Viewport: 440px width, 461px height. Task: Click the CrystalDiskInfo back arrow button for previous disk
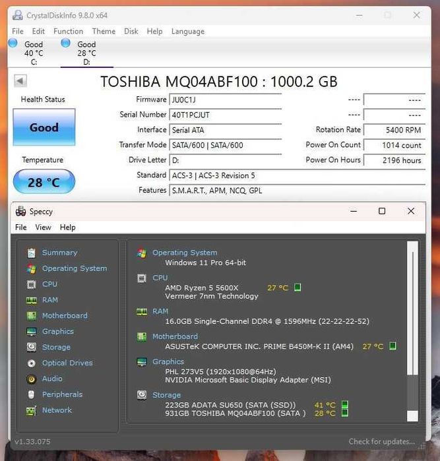pyautogui.click(x=20, y=80)
